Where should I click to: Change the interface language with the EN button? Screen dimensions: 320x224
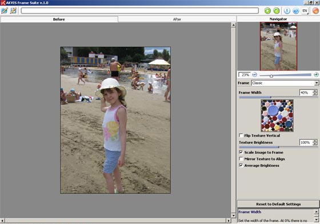tap(305, 11)
